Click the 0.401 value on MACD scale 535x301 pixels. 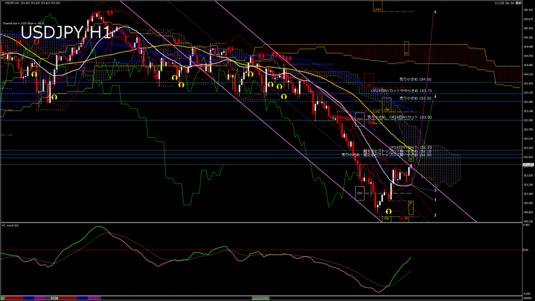527,225
